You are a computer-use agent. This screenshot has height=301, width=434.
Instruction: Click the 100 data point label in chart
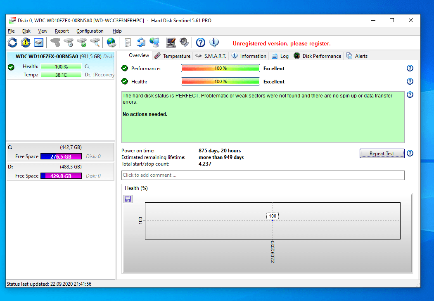coord(273,216)
